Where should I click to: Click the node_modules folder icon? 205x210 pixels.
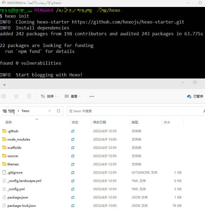pyautogui.click(x=4, y=139)
